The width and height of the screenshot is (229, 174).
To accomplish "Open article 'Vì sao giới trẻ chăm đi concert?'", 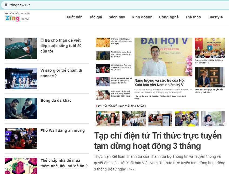I will (61, 73).
